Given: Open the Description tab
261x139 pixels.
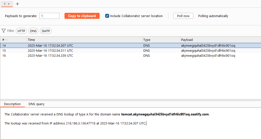Looking at the screenshot, I should 12,104.
